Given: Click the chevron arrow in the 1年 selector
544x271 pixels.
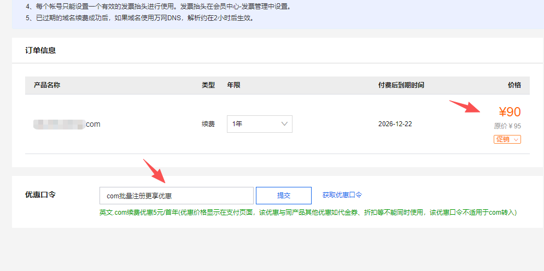Looking at the screenshot, I should [284, 124].
